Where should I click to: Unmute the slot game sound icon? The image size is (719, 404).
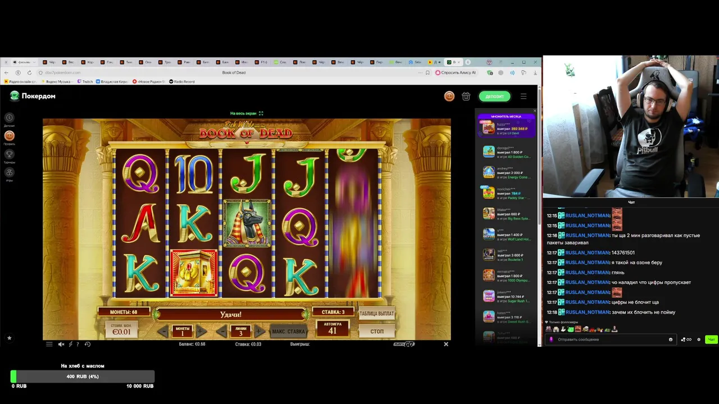coord(61,344)
